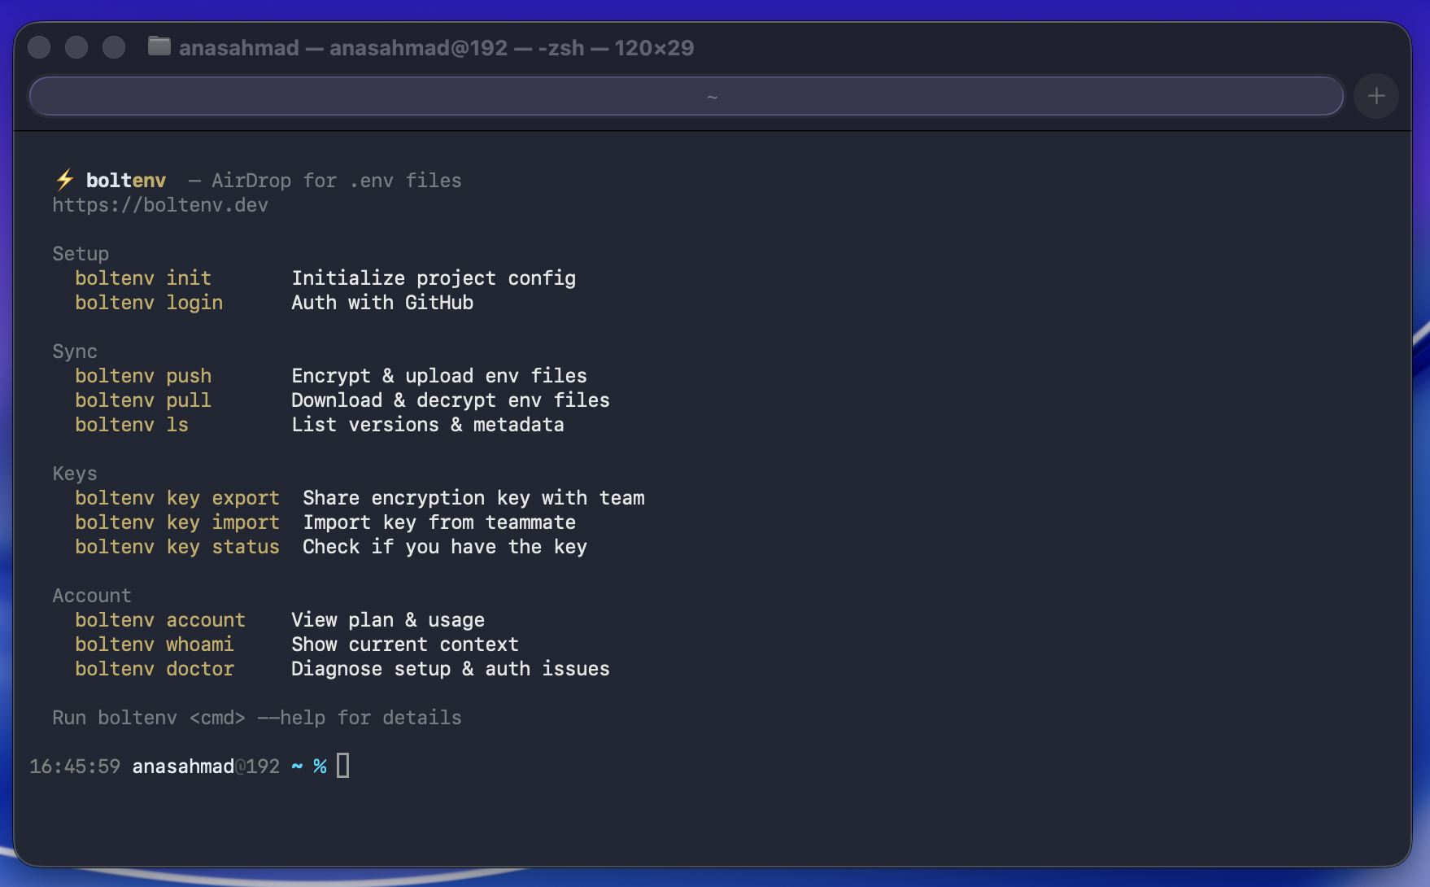Click the 'Account' section heading
The height and width of the screenshot is (887, 1430).
[x=92, y=596]
